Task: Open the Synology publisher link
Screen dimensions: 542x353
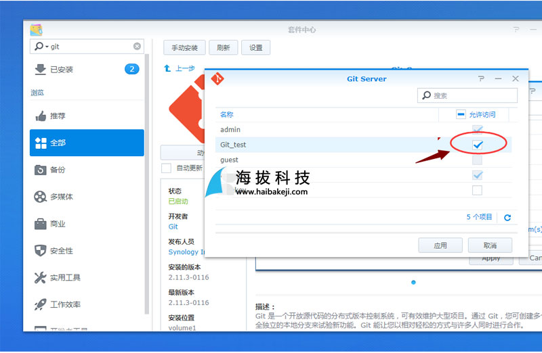Action: click(187, 252)
